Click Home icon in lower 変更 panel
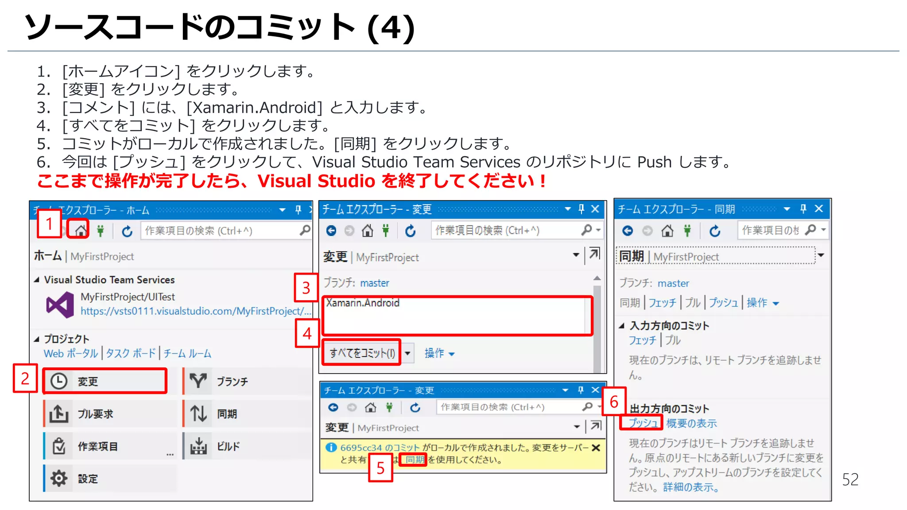 point(371,407)
